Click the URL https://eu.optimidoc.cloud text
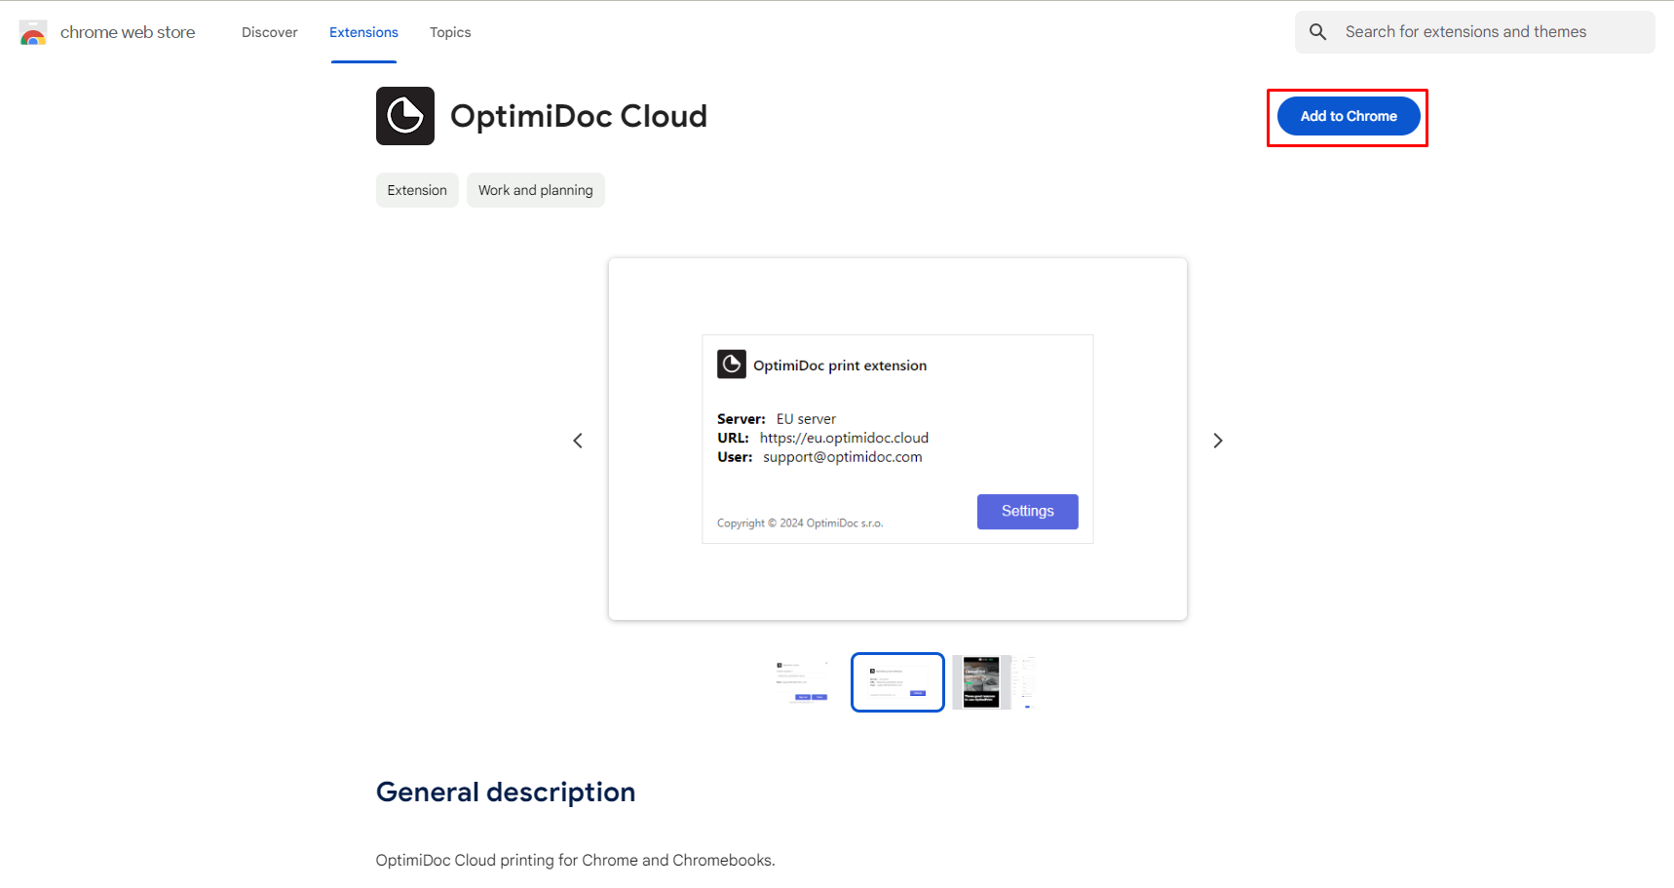 coord(844,438)
